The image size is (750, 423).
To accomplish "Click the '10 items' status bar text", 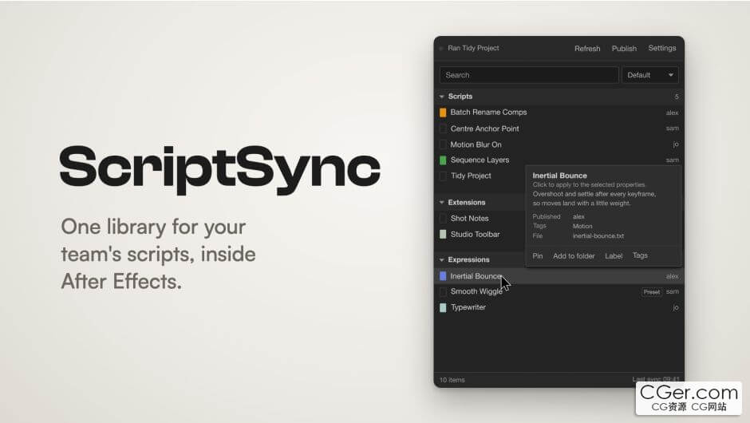I will point(452,380).
